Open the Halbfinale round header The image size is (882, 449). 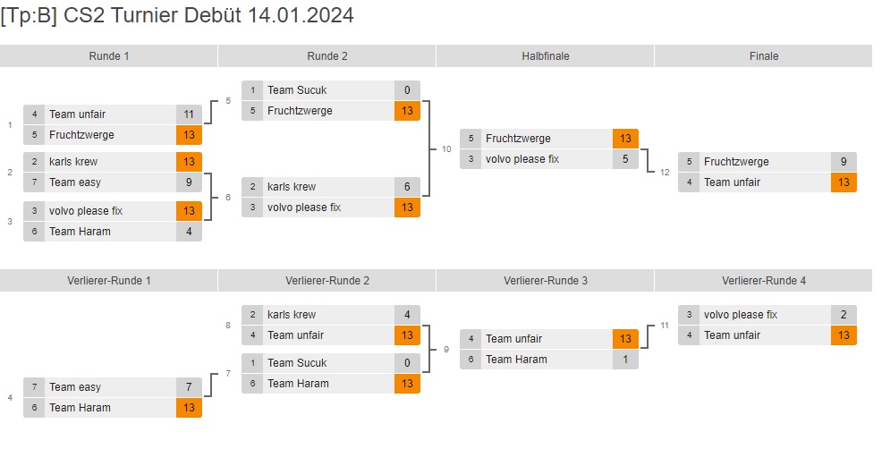[545, 56]
